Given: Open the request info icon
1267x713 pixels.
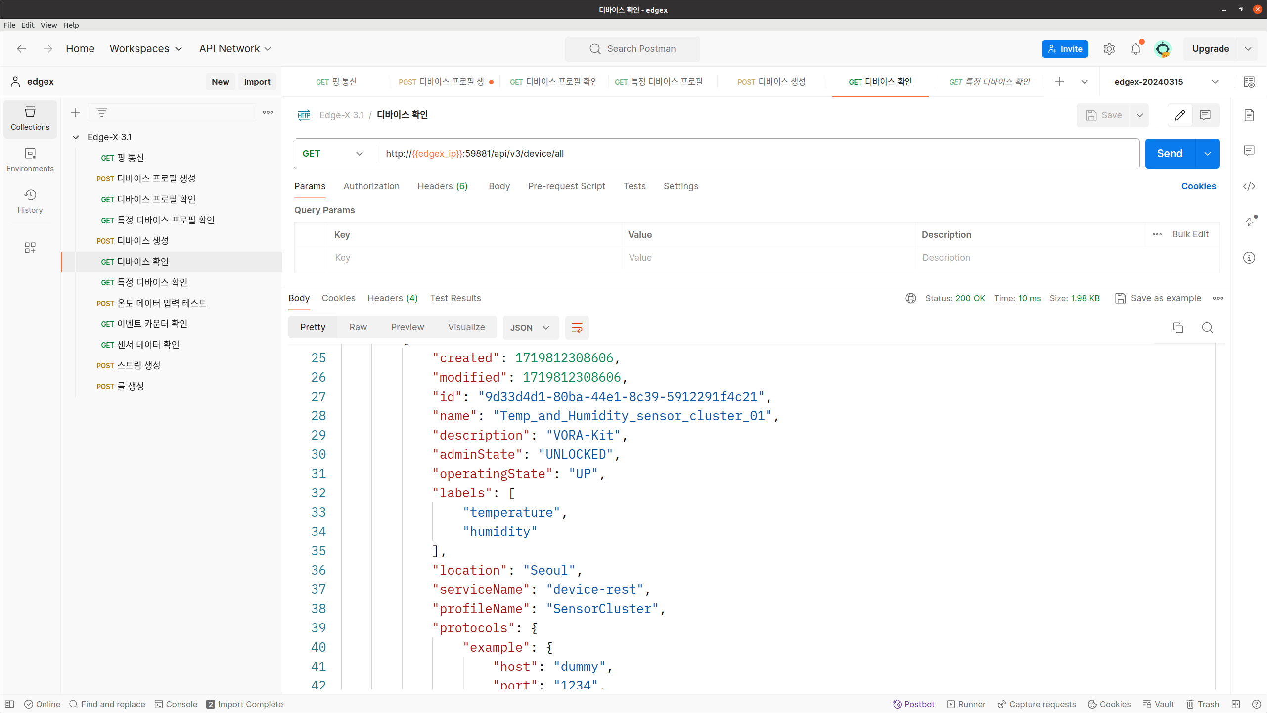Looking at the screenshot, I should pos(1249,258).
